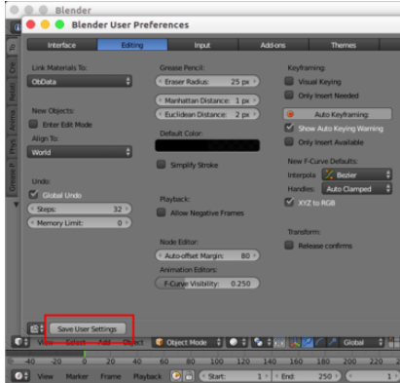Click the Memory Limit field
400x383 pixels.
click(80, 223)
